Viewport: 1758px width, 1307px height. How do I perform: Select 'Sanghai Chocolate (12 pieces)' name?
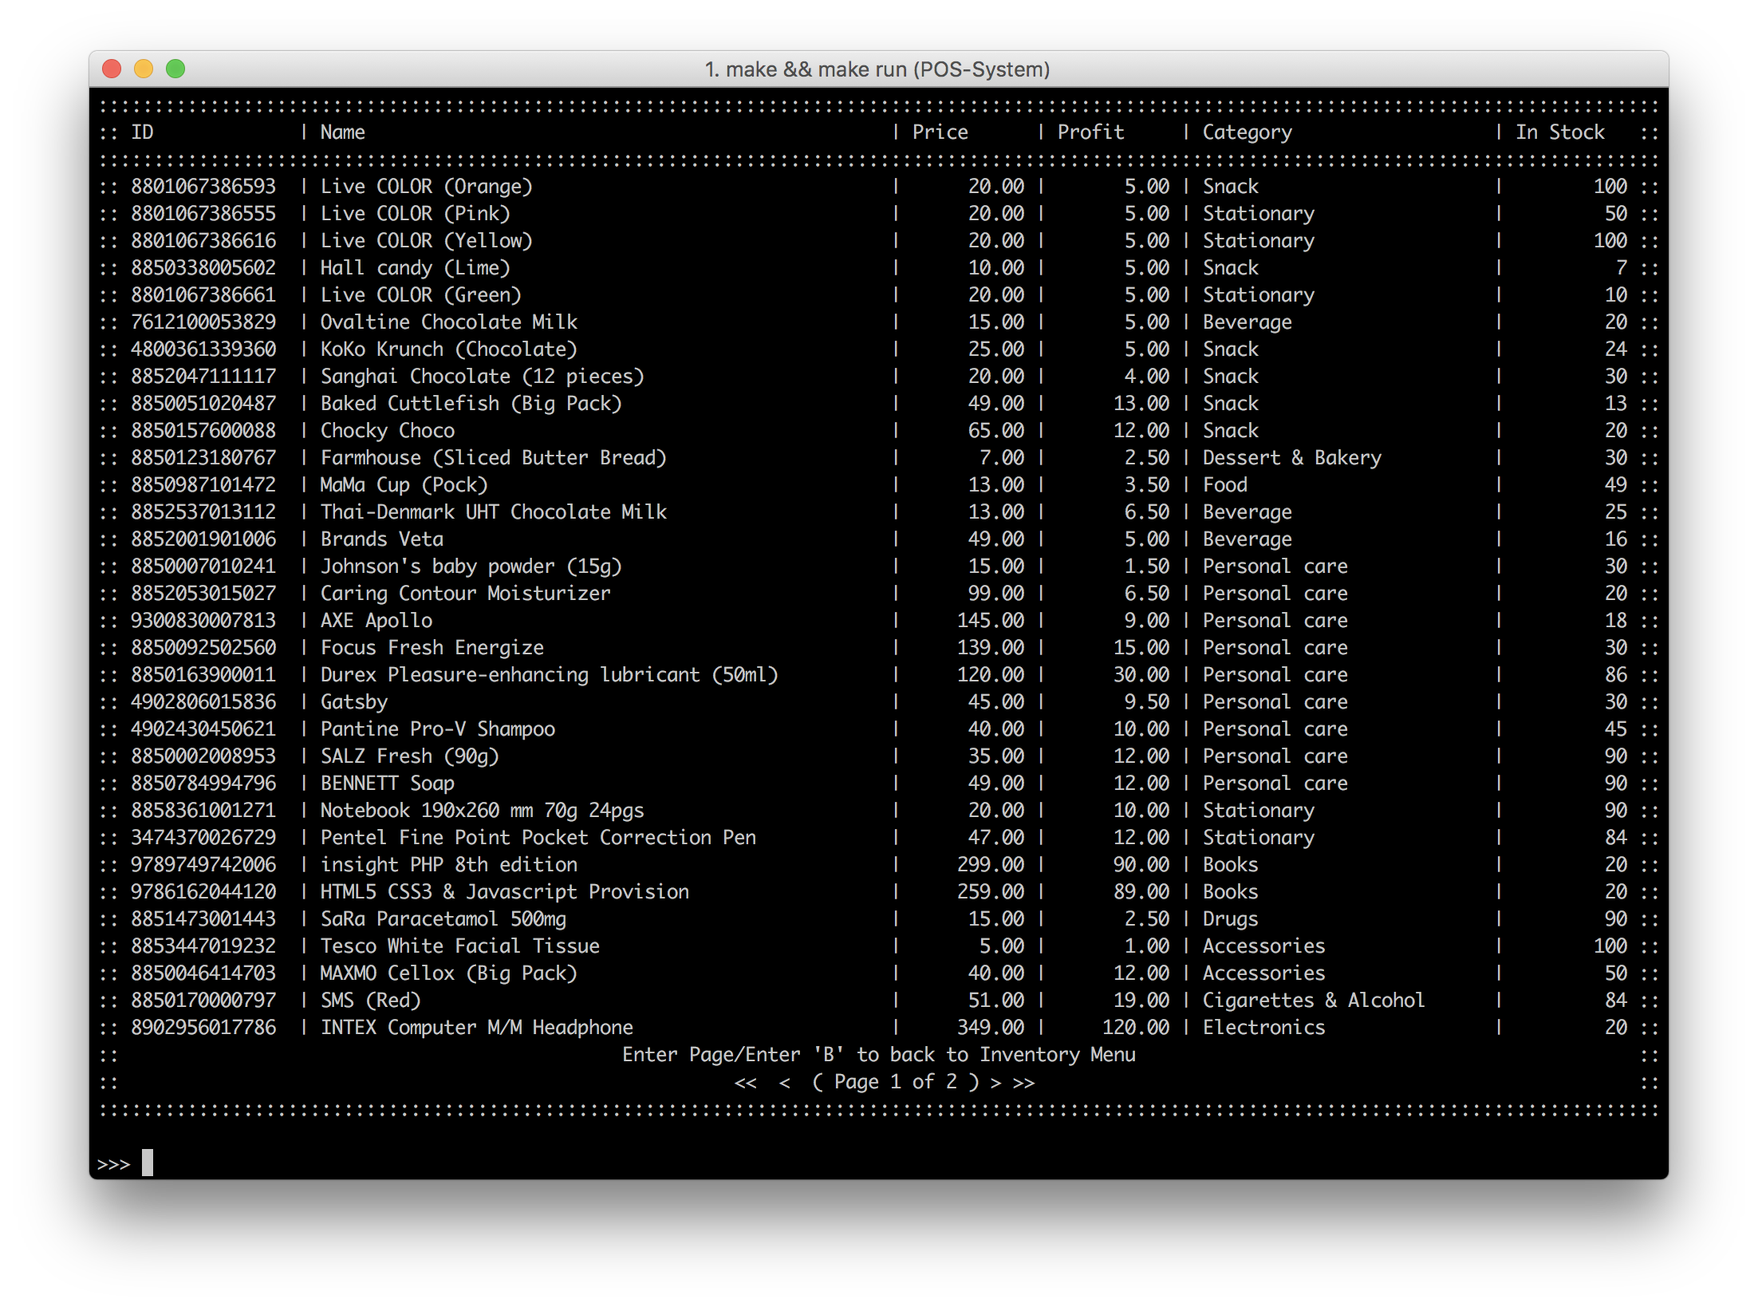[483, 377]
